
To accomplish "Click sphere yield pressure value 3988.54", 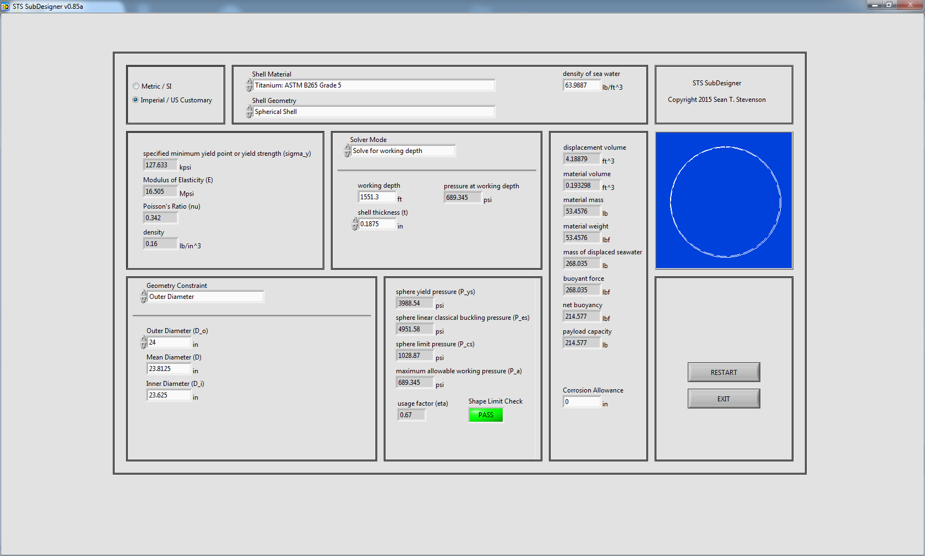I will (x=415, y=303).
